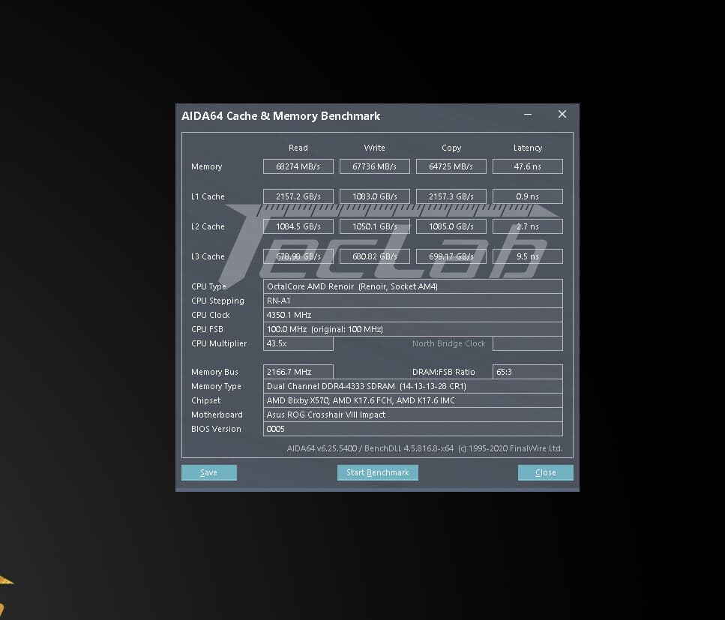Click L2 Cache latency 2.7 ns
The height and width of the screenshot is (620, 725).
(x=528, y=226)
